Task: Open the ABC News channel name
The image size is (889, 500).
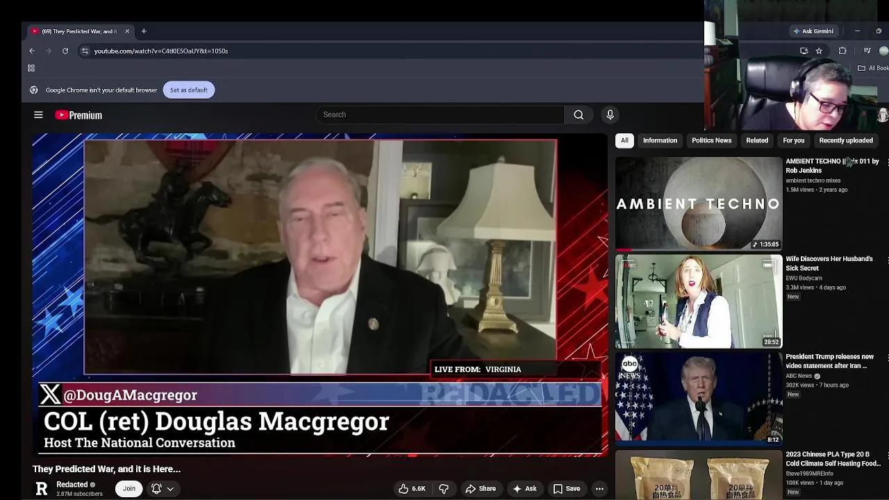Action: (799, 376)
